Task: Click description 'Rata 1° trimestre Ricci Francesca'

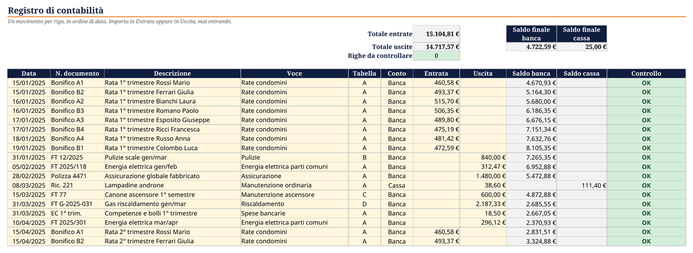Action: click(x=172, y=130)
